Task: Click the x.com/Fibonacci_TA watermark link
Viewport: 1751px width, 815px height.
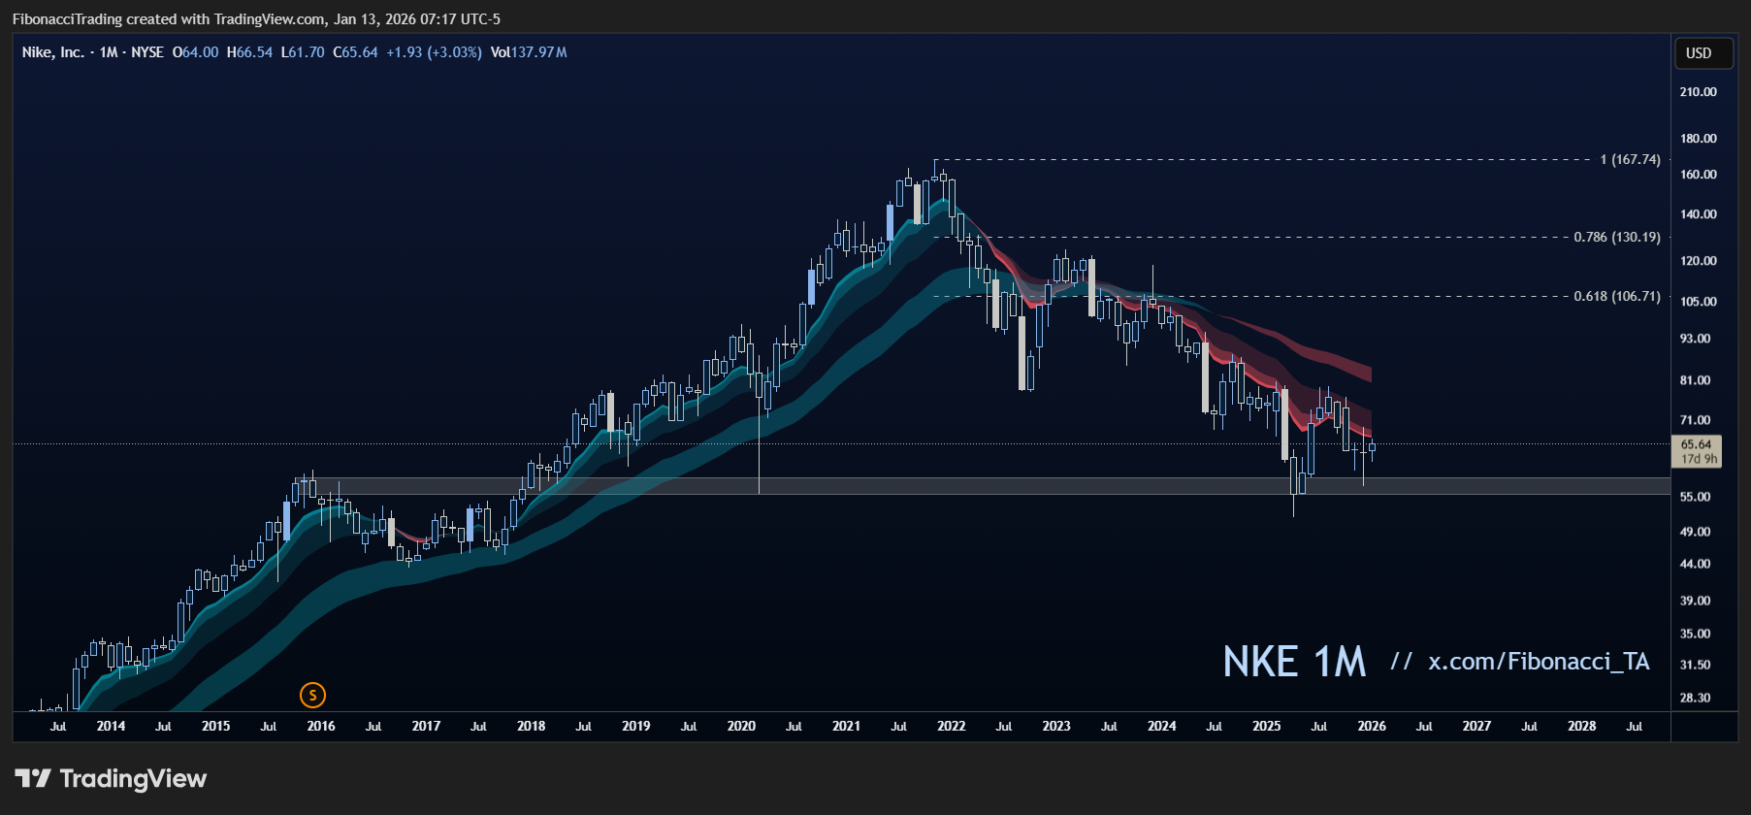Action: (1538, 662)
